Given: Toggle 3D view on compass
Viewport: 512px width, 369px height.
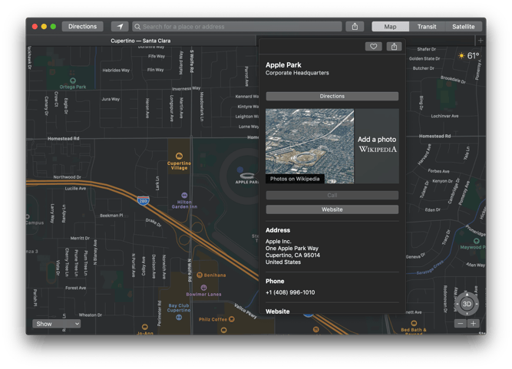Looking at the screenshot, I should [x=467, y=304].
